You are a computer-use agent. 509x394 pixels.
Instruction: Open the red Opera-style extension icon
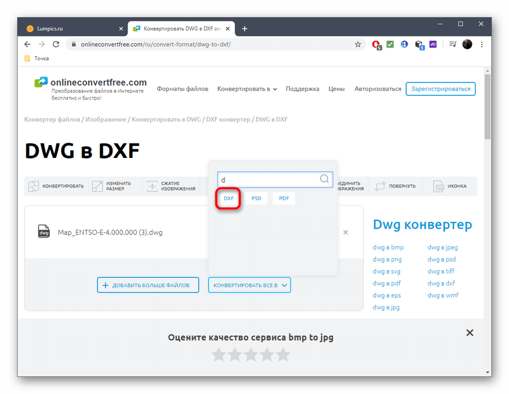point(376,44)
